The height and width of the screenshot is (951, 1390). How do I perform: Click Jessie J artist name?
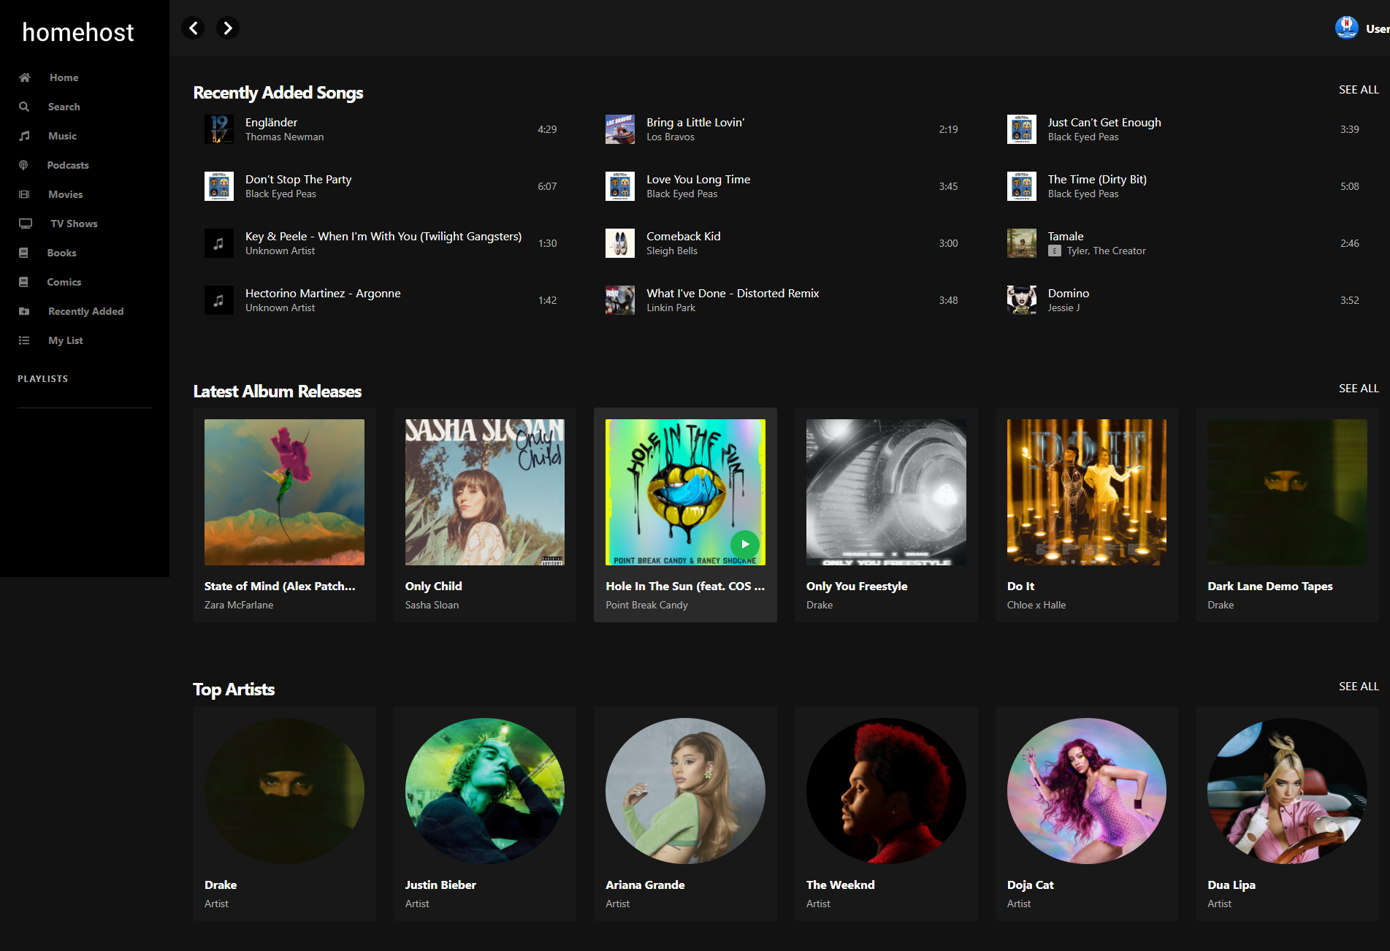(1063, 308)
